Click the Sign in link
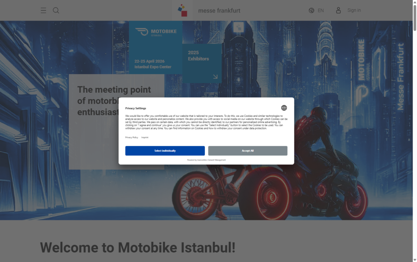 coord(354,10)
